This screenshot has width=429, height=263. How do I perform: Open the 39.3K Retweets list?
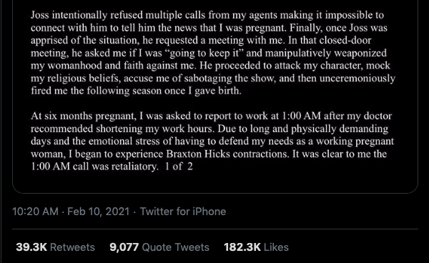pyautogui.click(x=55, y=247)
